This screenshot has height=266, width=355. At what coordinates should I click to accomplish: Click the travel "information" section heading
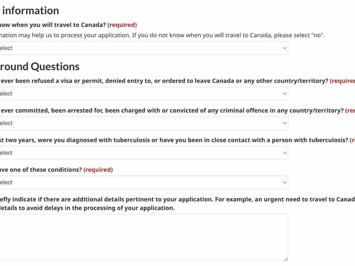coord(30,11)
